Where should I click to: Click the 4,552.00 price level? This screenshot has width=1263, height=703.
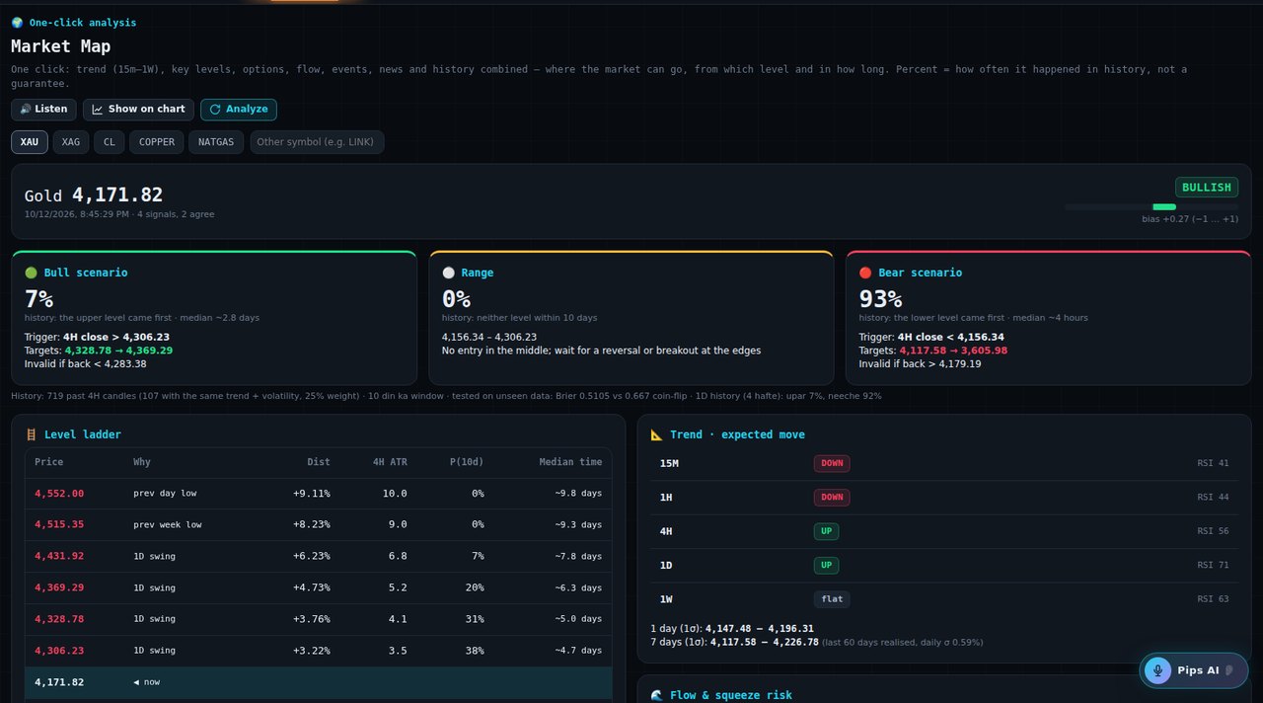59,494
